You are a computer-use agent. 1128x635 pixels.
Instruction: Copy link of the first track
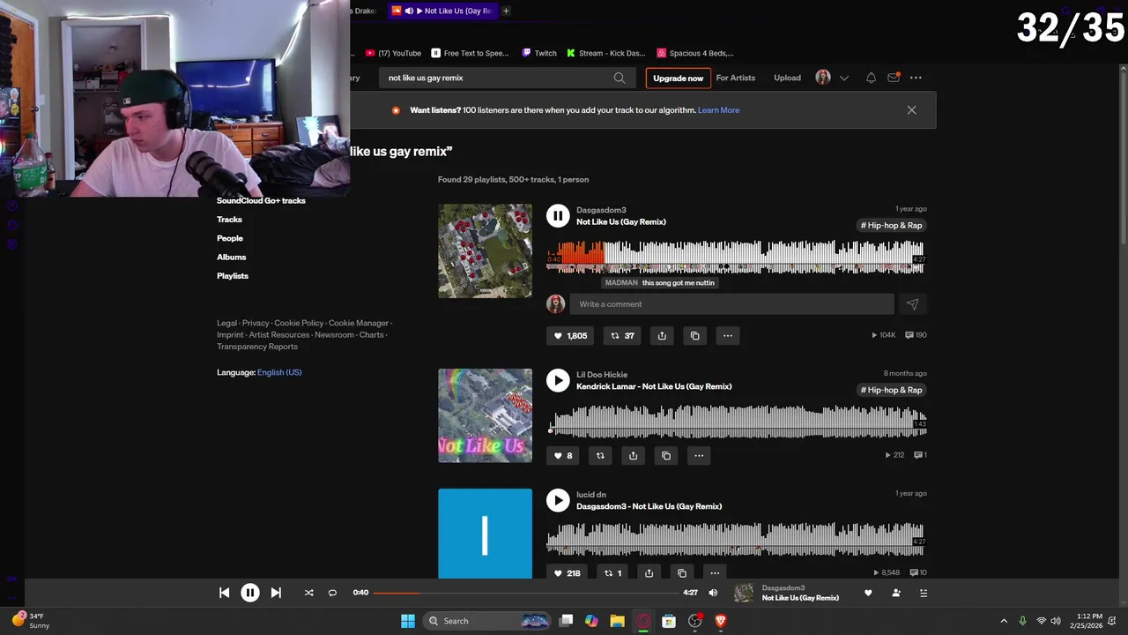point(694,335)
